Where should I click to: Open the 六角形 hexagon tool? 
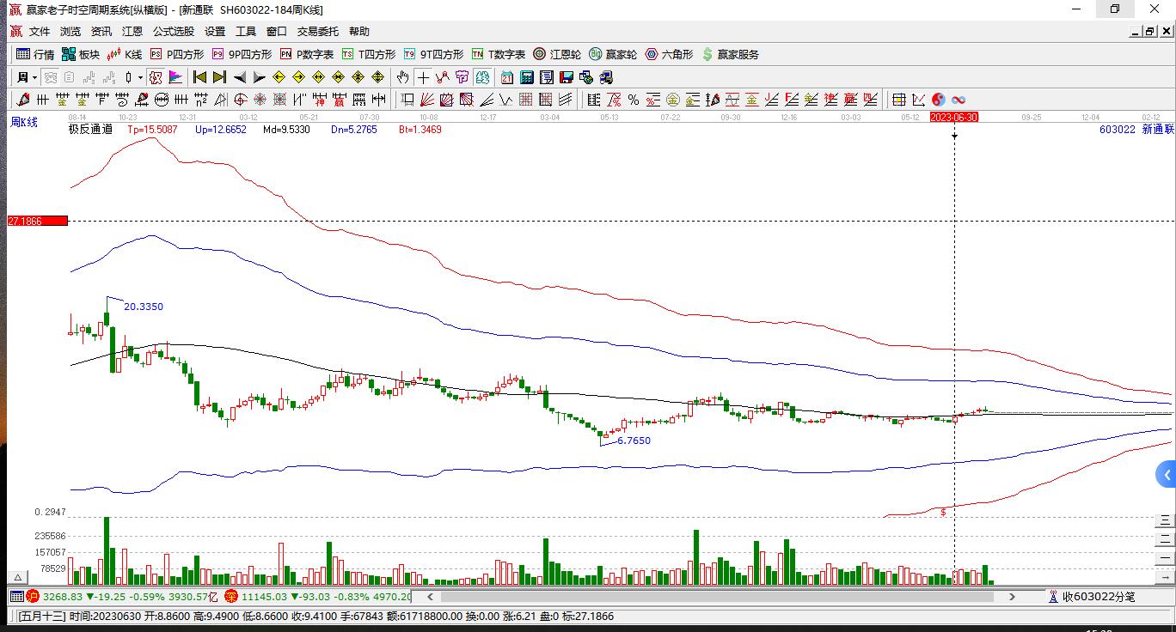pos(669,54)
